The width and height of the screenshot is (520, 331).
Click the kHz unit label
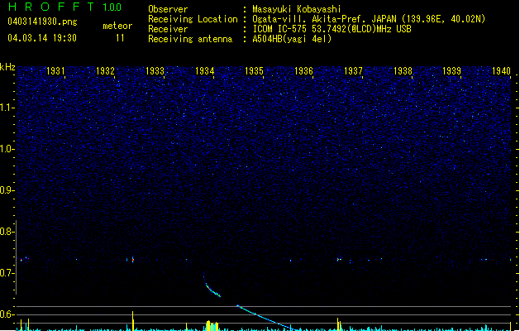7,66
